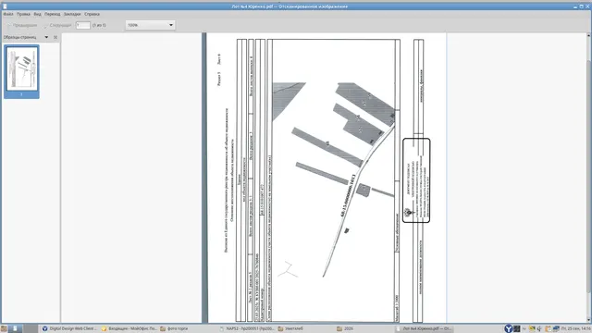
Task: Open the Переход menu
Action: point(52,14)
